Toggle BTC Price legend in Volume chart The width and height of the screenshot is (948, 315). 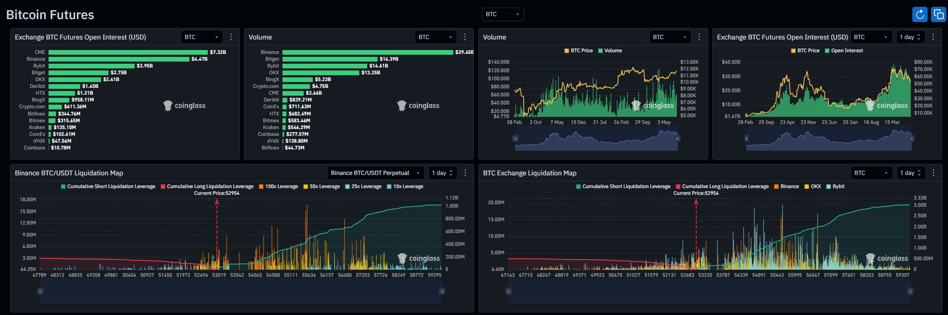click(x=578, y=51)
